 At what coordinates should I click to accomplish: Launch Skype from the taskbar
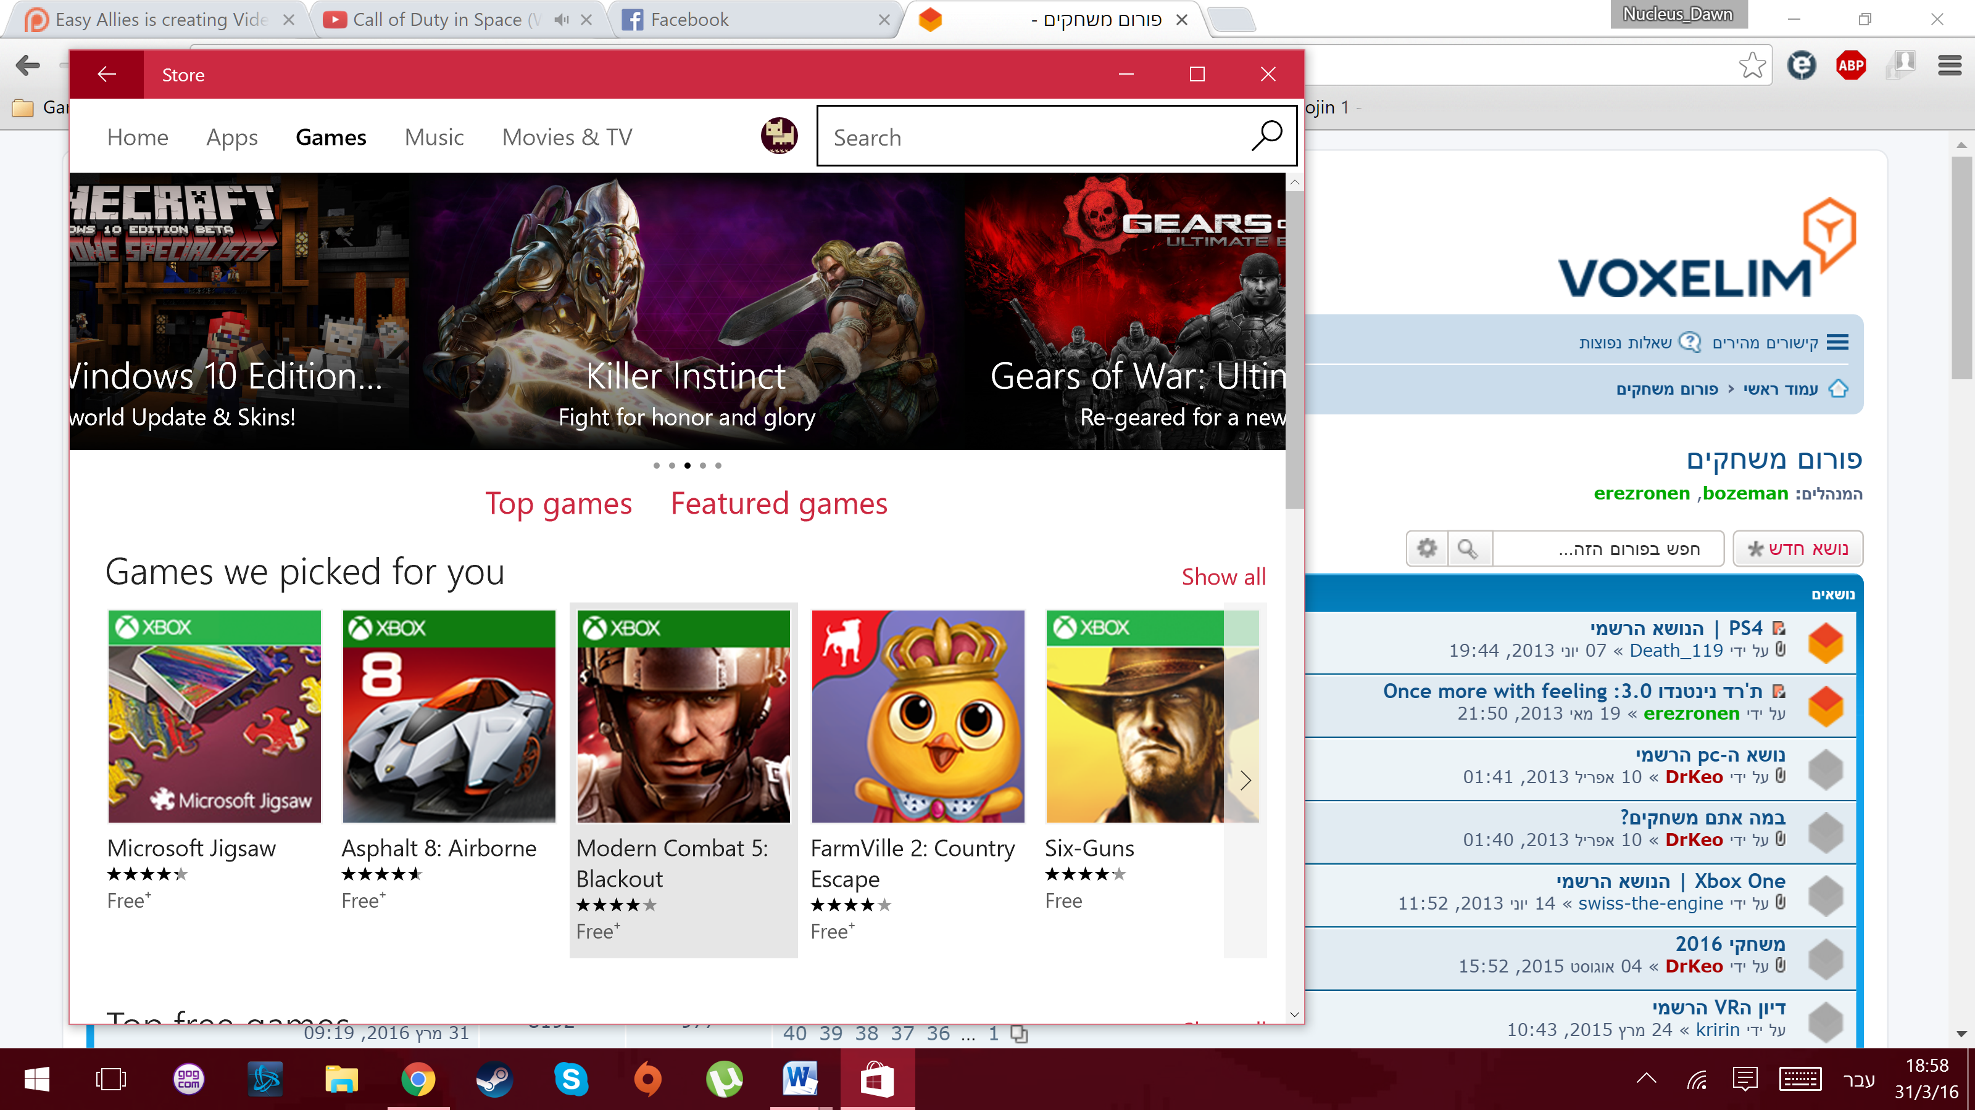(x=571, y=1079)
